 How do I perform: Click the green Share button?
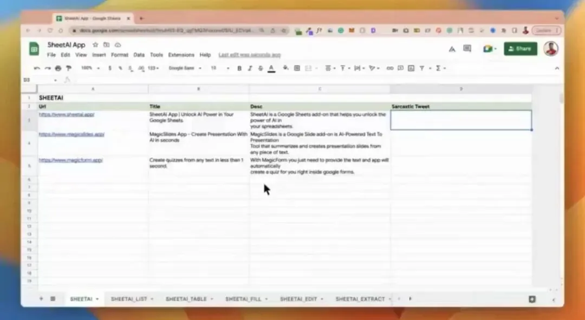[x=521, y=49]
